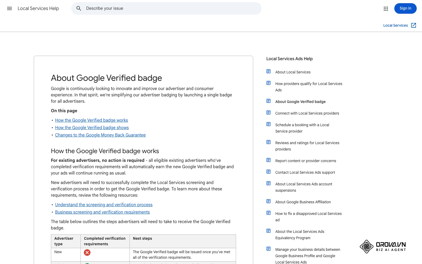
Task: Click the Sign in button
Action: tap(405, 8)
